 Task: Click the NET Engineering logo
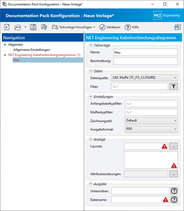click(x=167, y=15)
